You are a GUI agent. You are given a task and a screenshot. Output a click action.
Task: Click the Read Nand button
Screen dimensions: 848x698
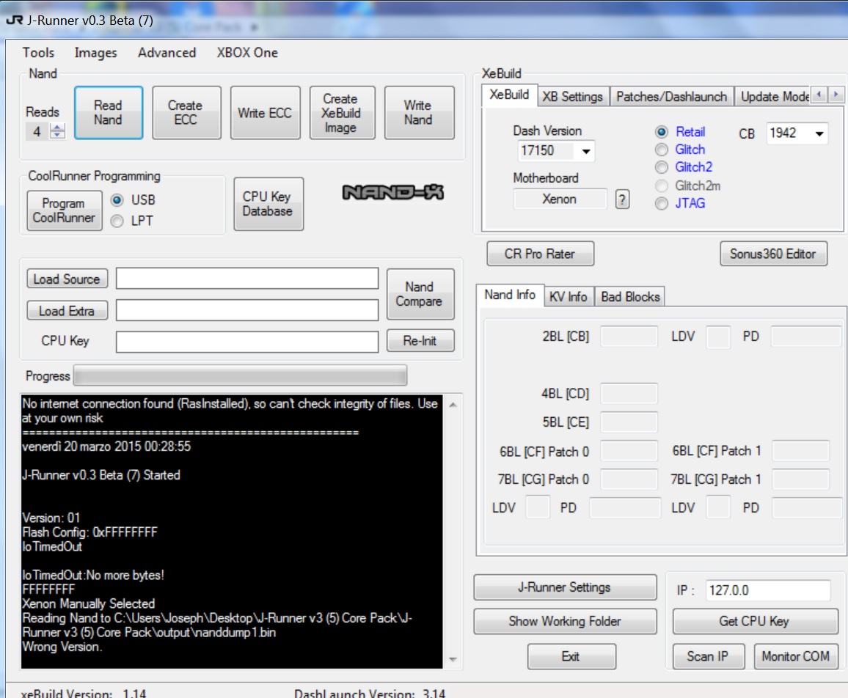coord(108,112)
